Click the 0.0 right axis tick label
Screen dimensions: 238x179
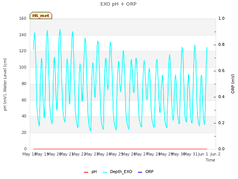(221, 149)
